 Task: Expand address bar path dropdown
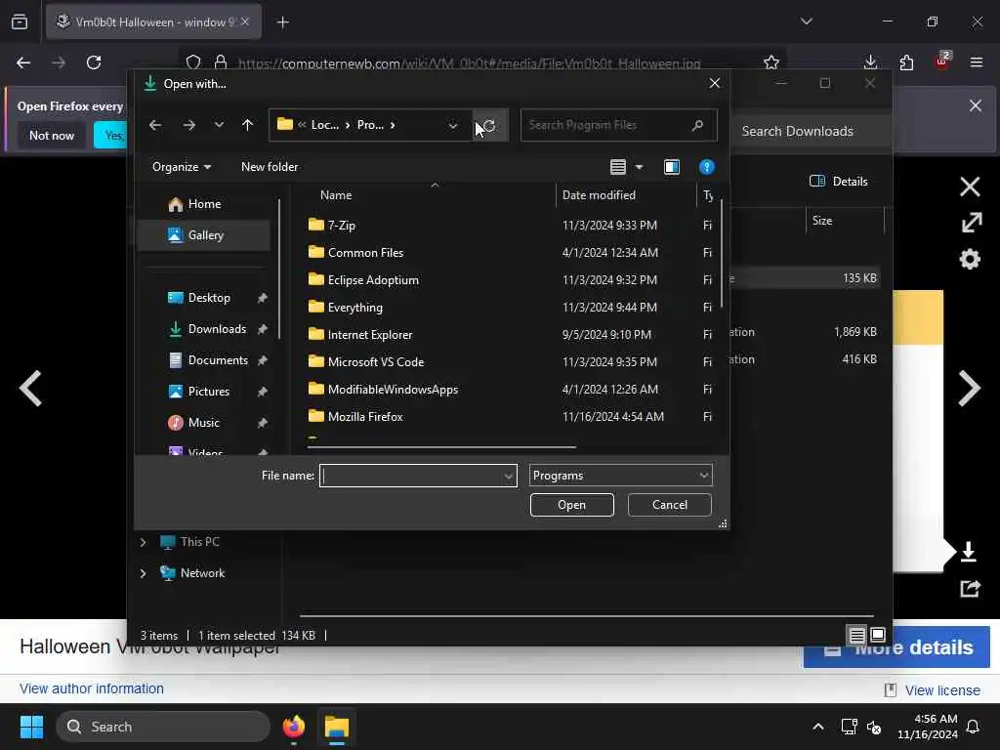(x=453, y=125)
